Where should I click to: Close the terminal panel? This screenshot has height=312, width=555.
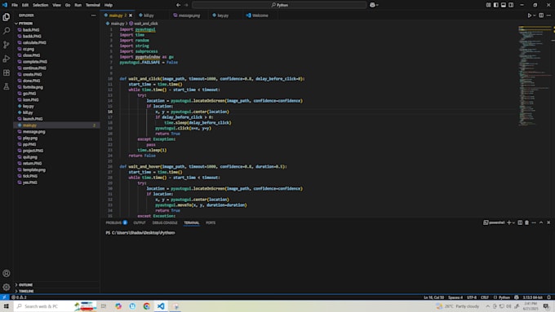coord(548,222)
